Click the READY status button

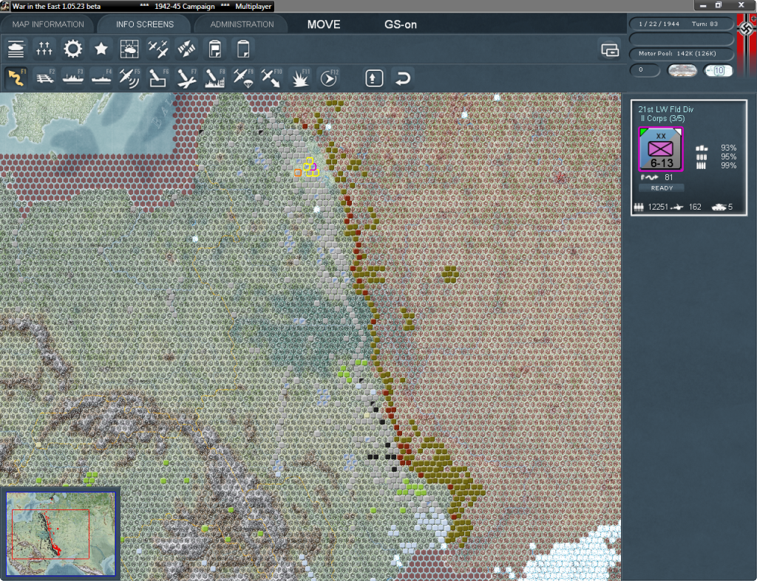pyautogui.click(x=662, y=188)
